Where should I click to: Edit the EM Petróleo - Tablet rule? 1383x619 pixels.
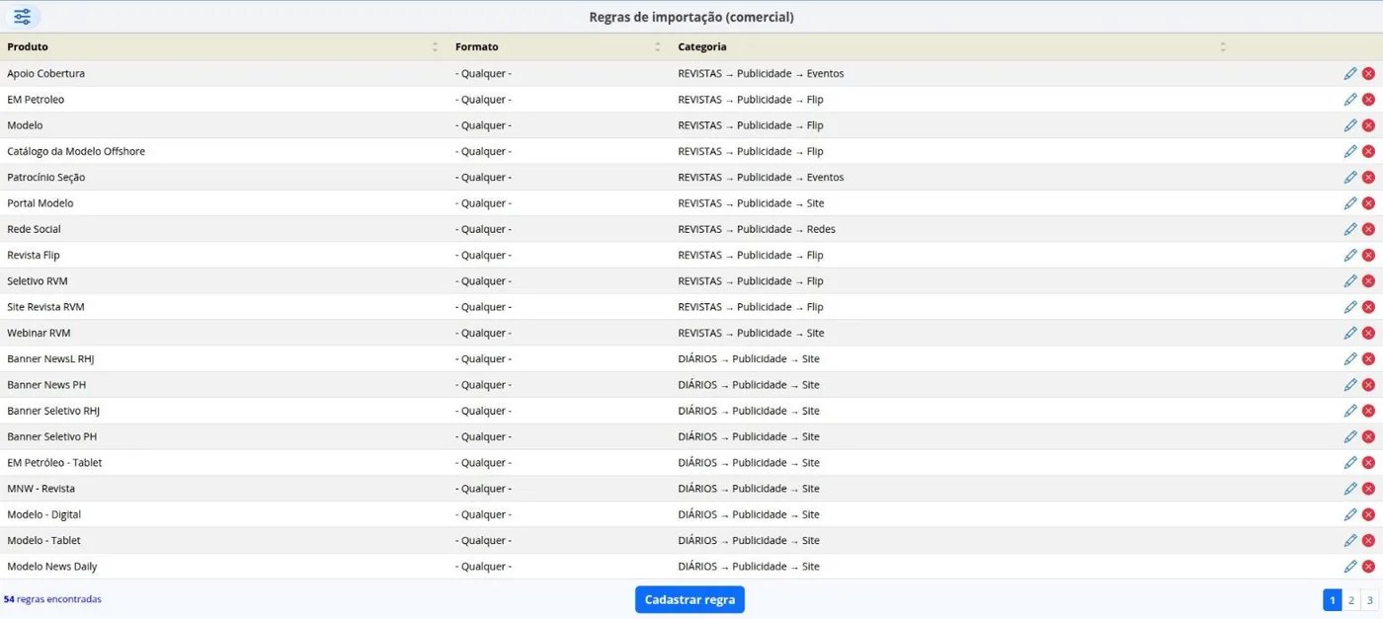pyautogui.click(x=1350, y=462)
